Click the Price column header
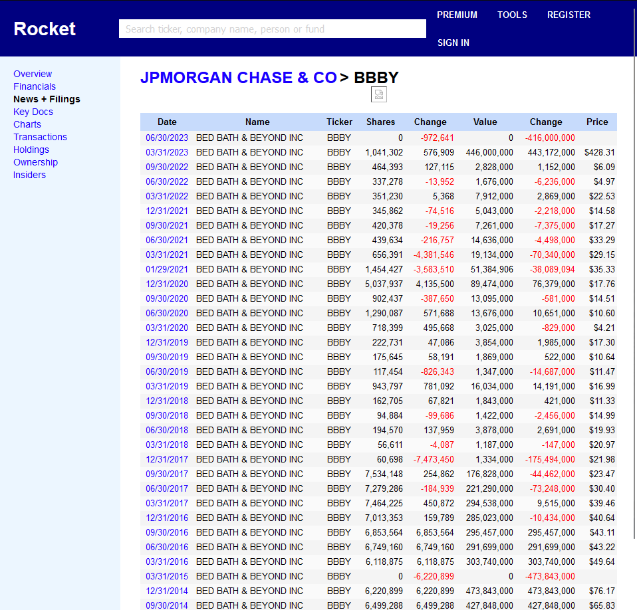Viewport: 637px width, 610px height. (597, 122)
